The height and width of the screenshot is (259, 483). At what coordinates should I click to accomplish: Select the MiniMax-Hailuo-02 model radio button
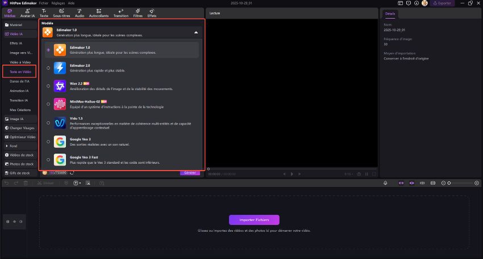48,104
